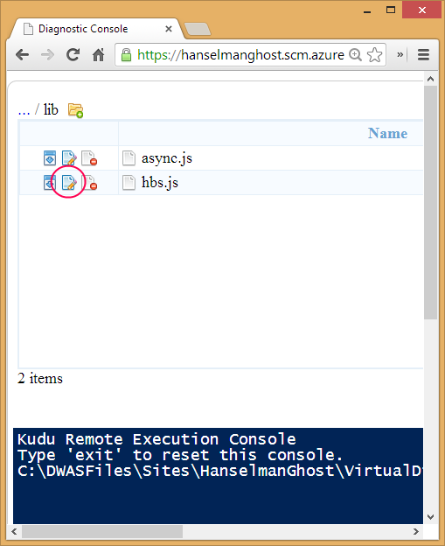The width and height of the screenshot is (445, 546).
Task: Open the Chrome hamburger menu
Action: coord(423,54)
